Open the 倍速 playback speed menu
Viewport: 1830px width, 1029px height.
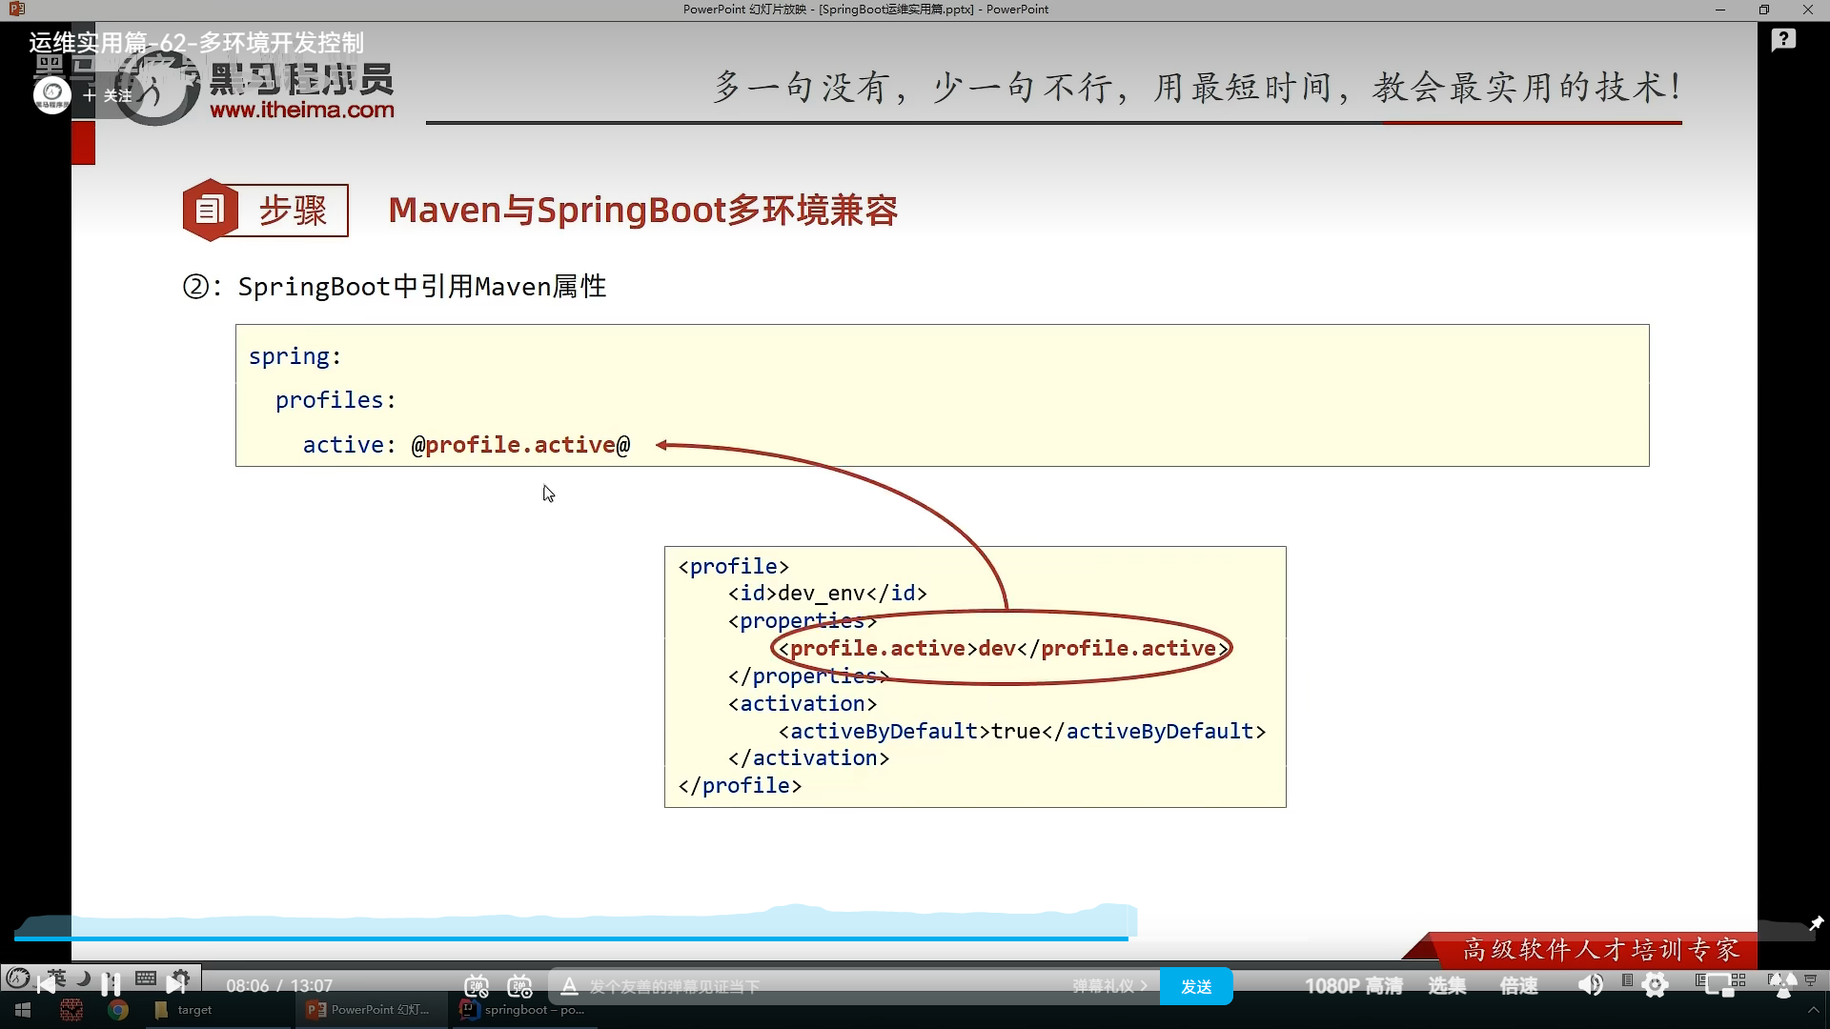1518,986
